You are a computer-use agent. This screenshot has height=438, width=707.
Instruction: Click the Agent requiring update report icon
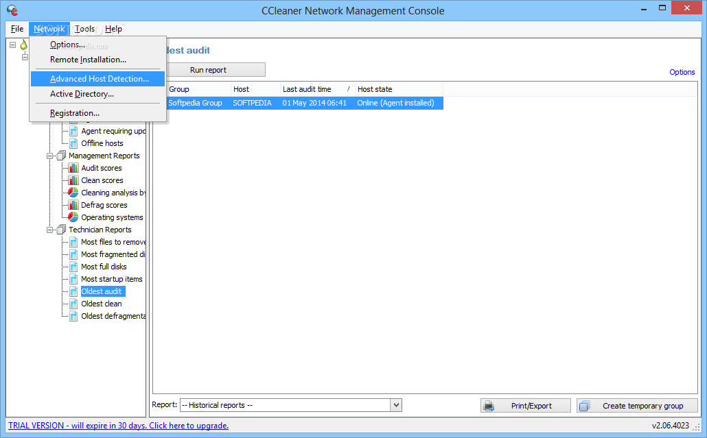point(73,131)
